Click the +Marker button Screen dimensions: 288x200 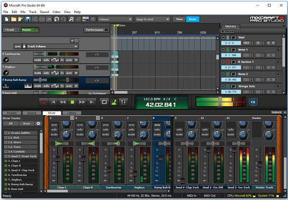(x=228, y=31)
